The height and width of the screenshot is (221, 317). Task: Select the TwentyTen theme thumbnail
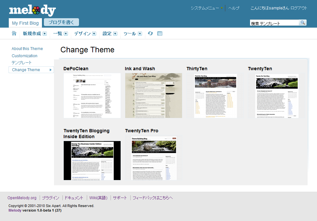[277, 96]
